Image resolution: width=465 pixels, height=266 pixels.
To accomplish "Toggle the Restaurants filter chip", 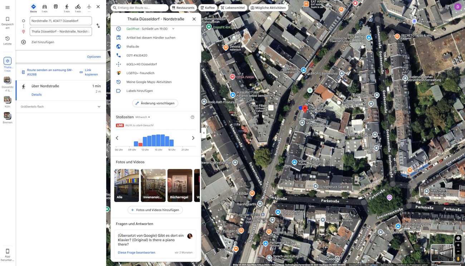I will [183, 7].
